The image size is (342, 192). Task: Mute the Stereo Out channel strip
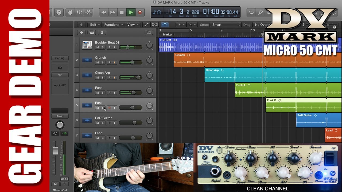click(55, 184)
